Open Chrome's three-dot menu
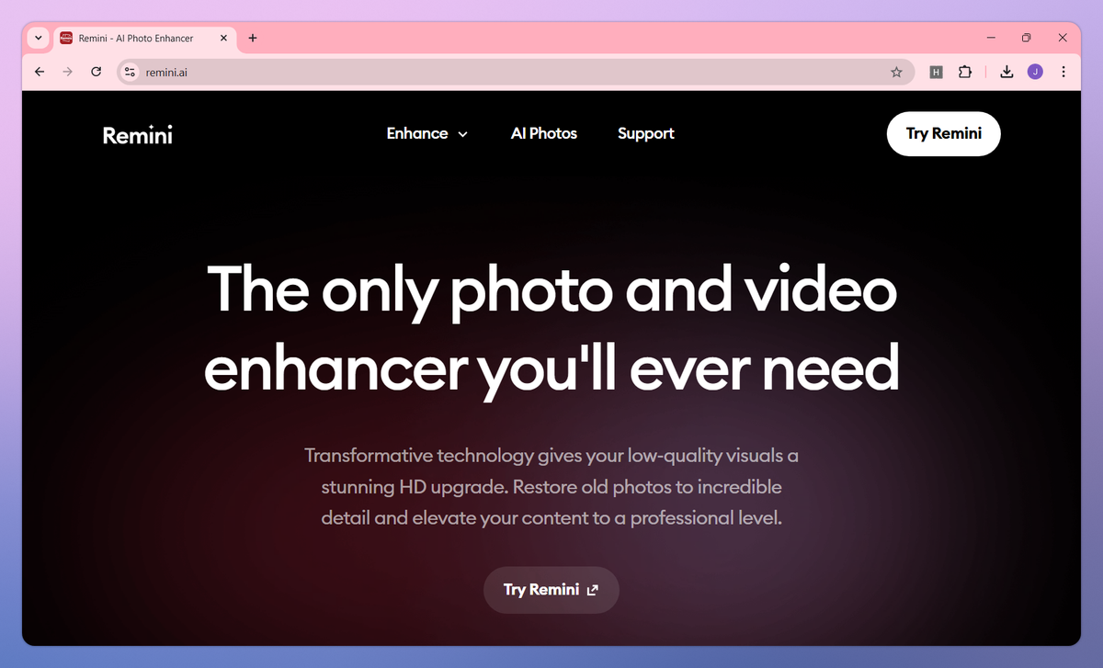1103x668 pixels. (x=1063, y=72)
